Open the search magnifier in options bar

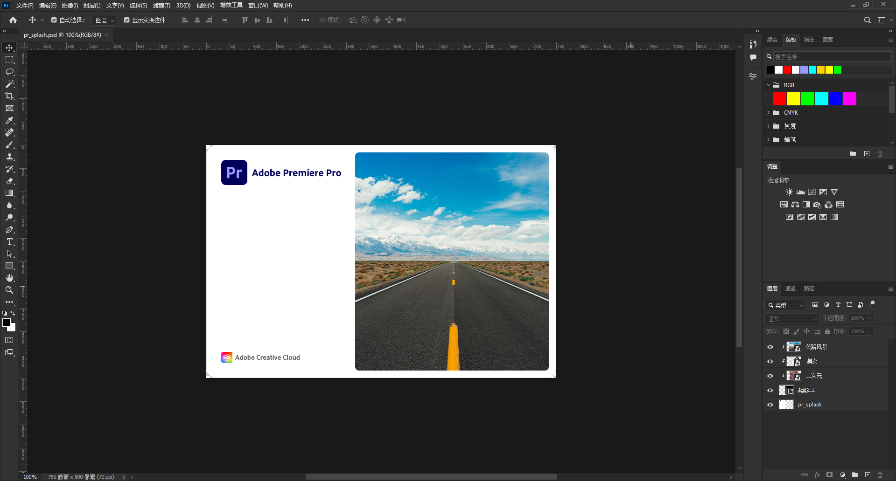tap(867, 20)
